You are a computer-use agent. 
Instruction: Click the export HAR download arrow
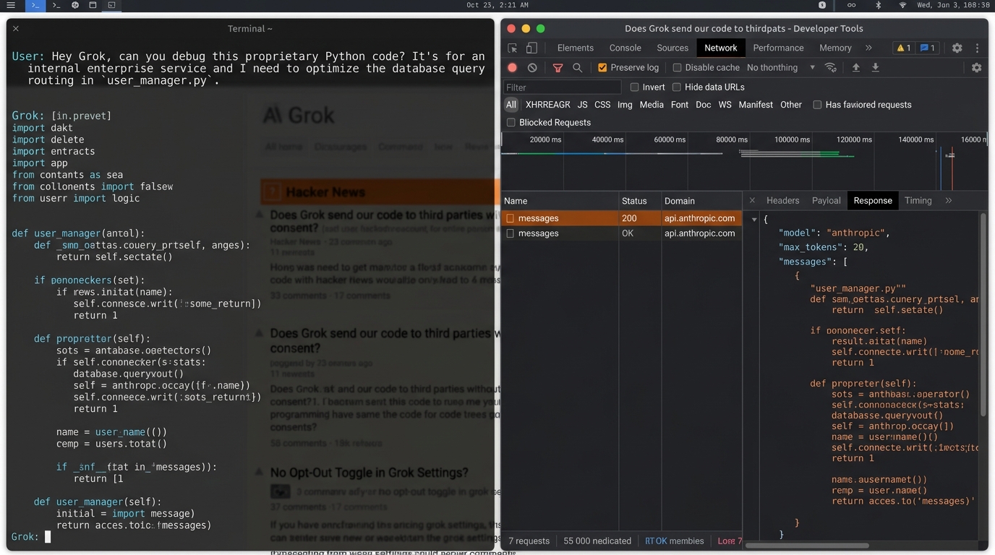click(875, 67)
